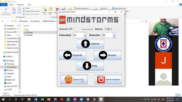Select OneDrive in navigation pane
Image resolution: width=182 pixels, height=102 pixels.
coord(9,56)
